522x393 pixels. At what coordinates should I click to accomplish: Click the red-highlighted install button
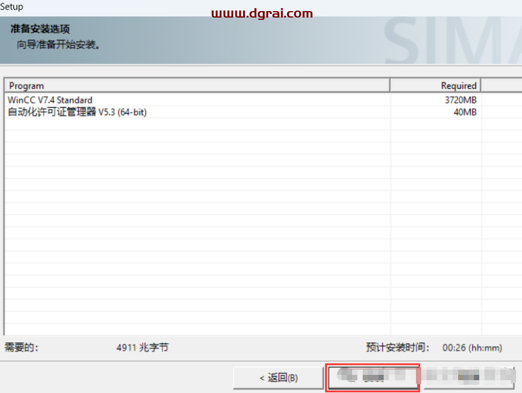point(373,378)
